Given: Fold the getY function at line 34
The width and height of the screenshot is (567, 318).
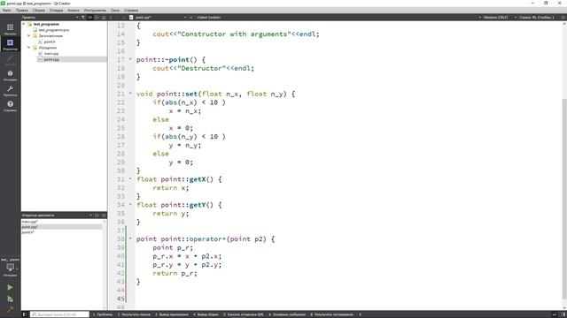Looking at the screenshot, I should [130, 204].
